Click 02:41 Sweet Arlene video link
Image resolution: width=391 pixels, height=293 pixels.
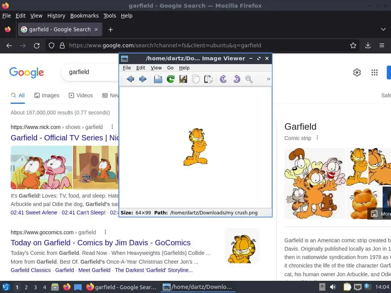(x=34, y=213)
